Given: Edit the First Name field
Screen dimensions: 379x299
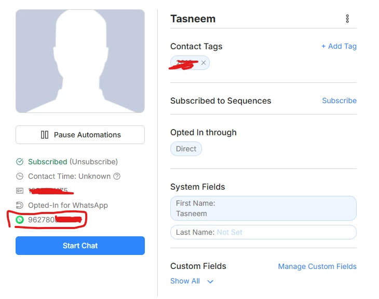Looking at the screenshot, I should pos(263,208).
